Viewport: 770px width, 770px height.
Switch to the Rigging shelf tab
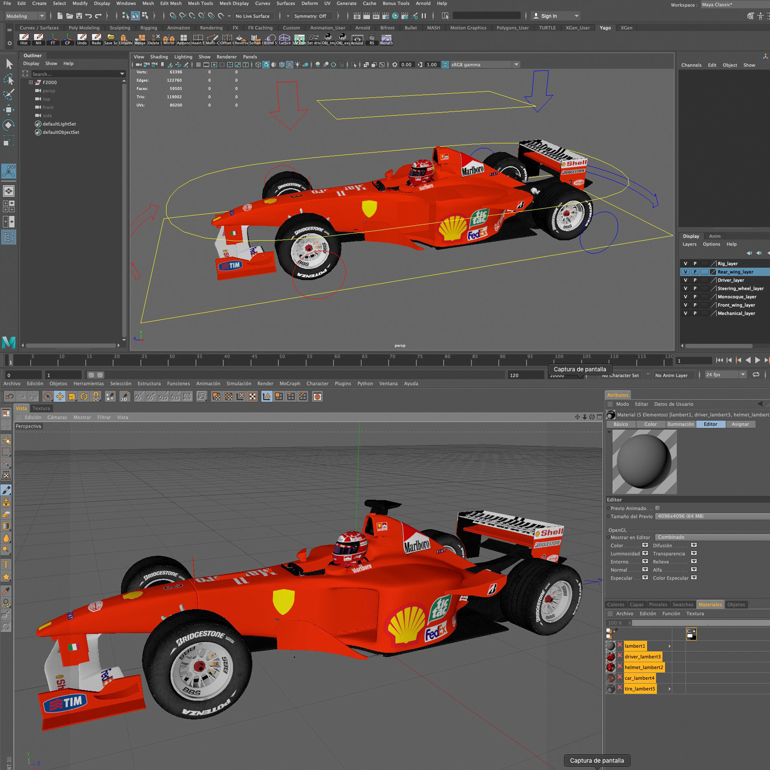(x=149, y=28)
